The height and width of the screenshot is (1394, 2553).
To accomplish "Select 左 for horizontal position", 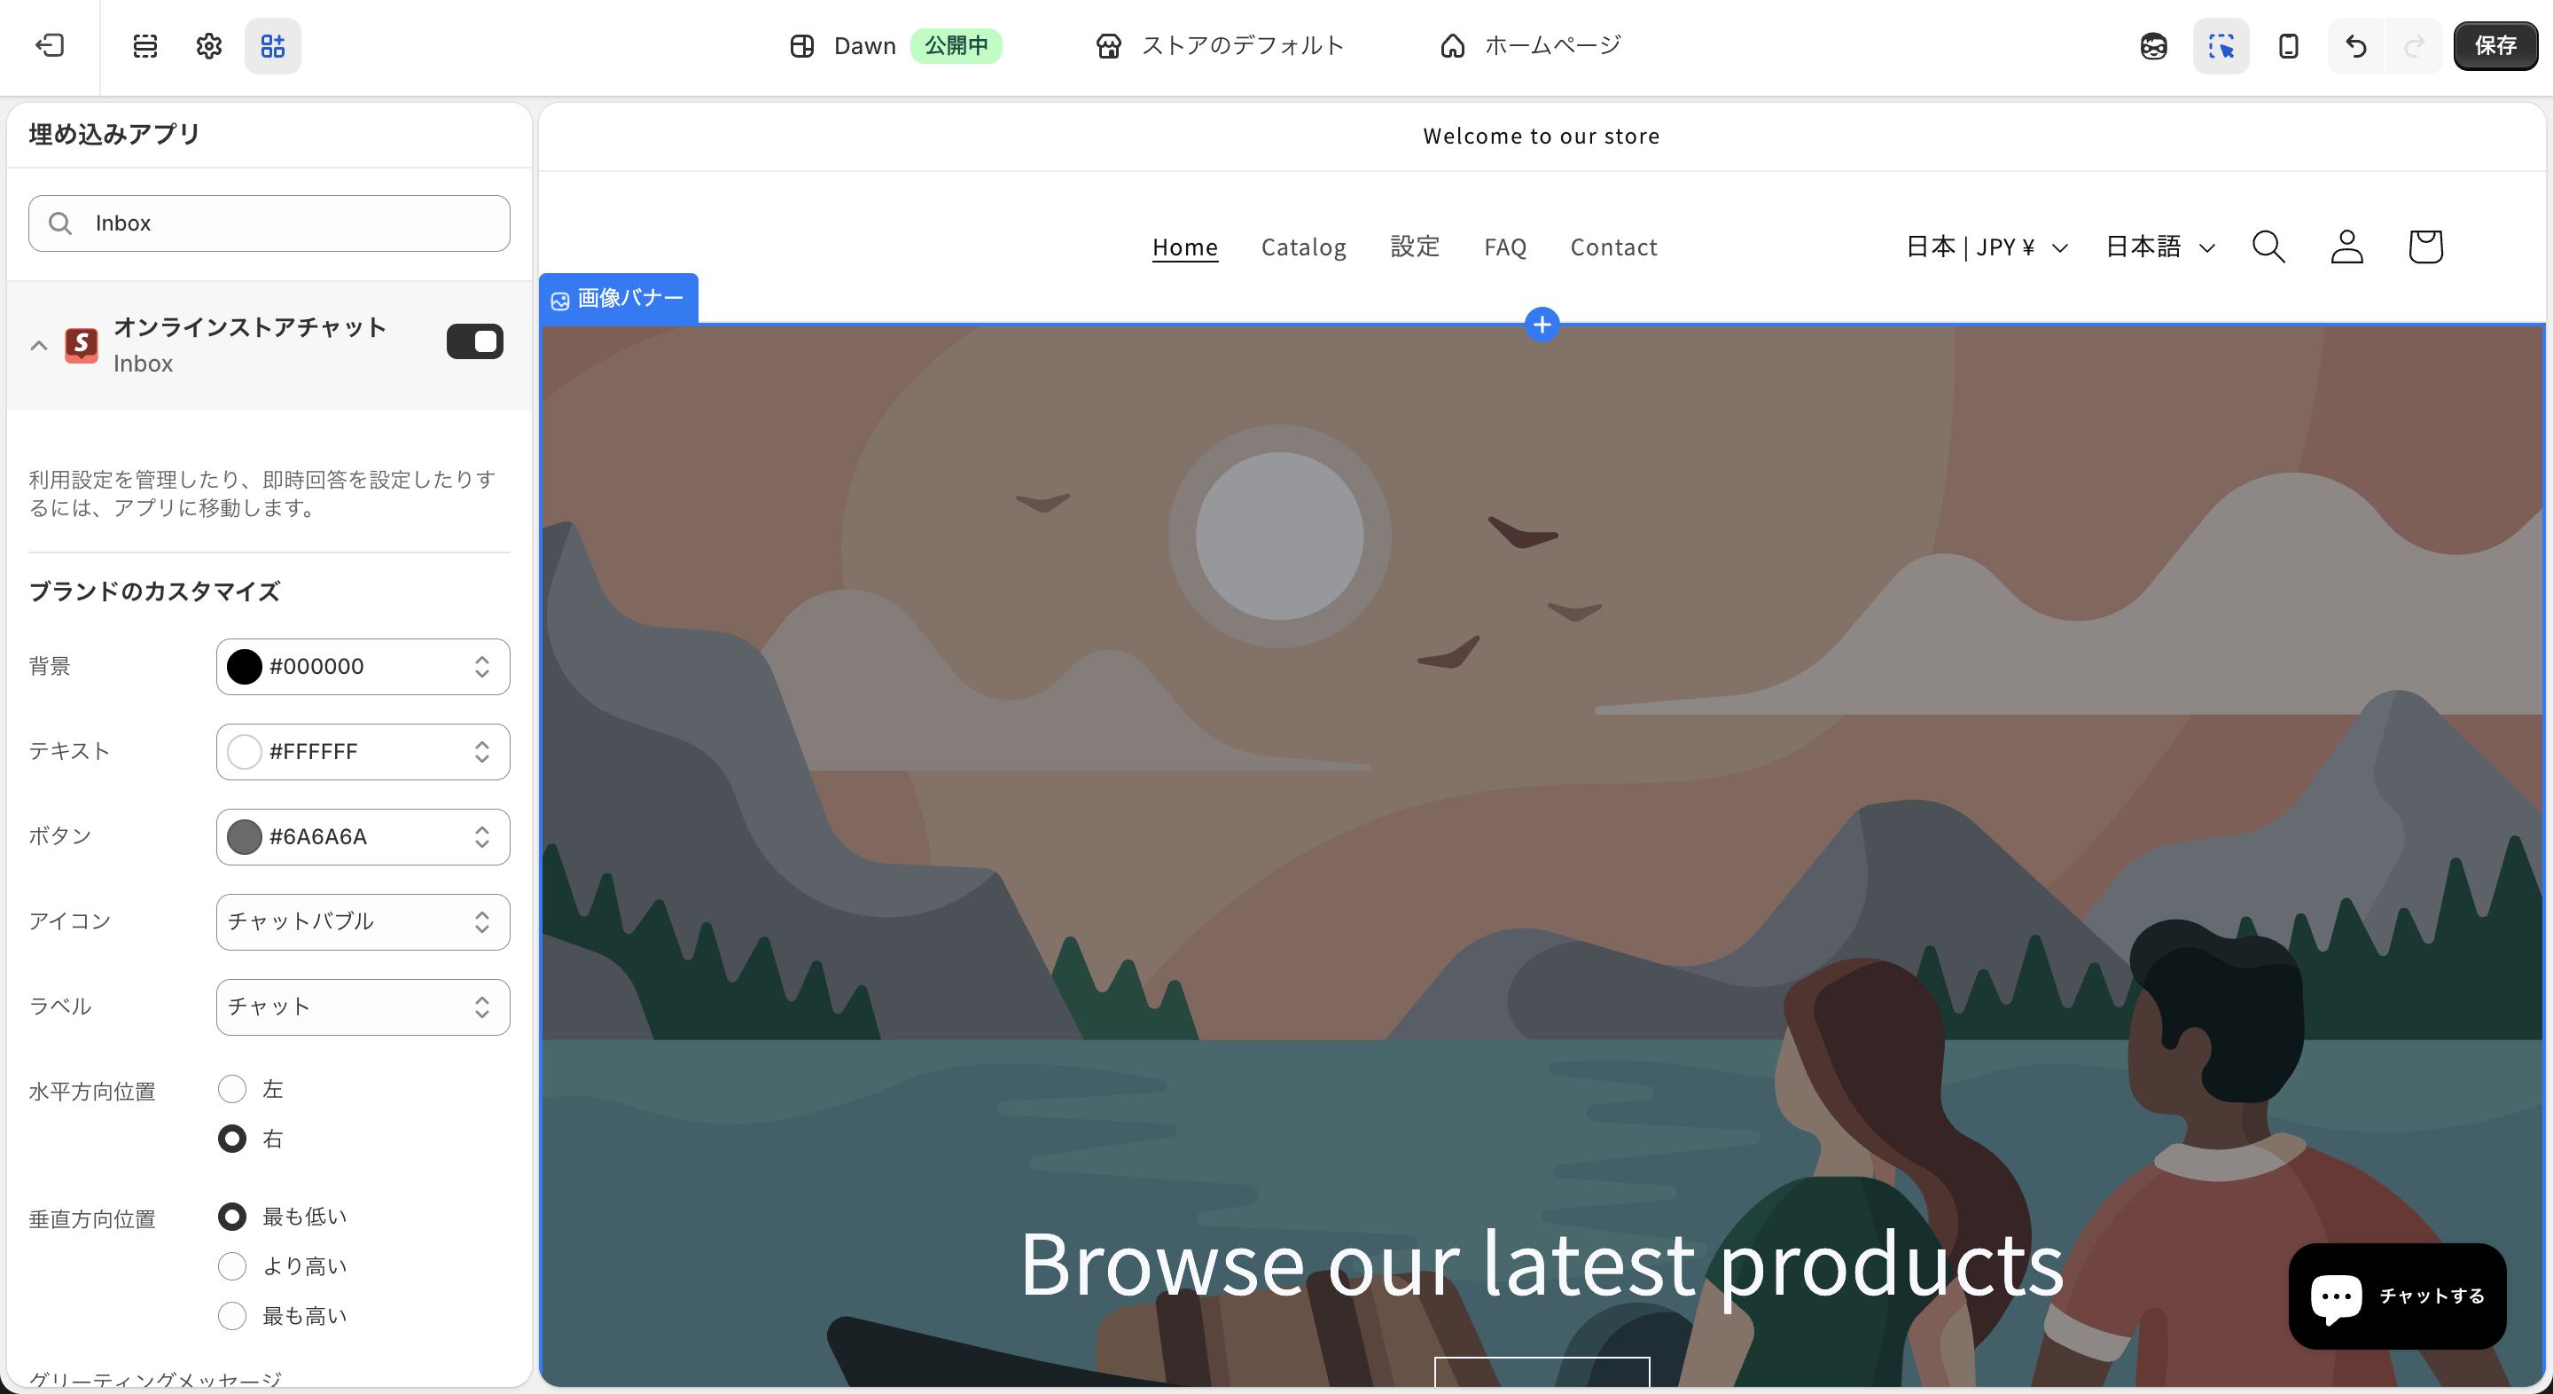I will coord(232,1089).
